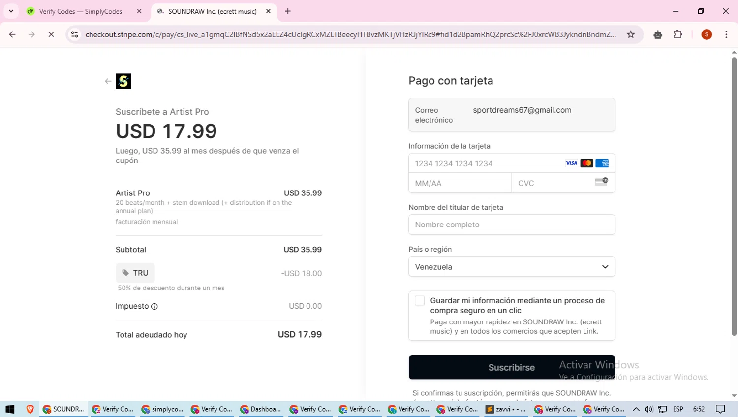The image size is (738, 417).
Task: Open the robot extension icon in toolbar
Action: click(x=658, y=34)
